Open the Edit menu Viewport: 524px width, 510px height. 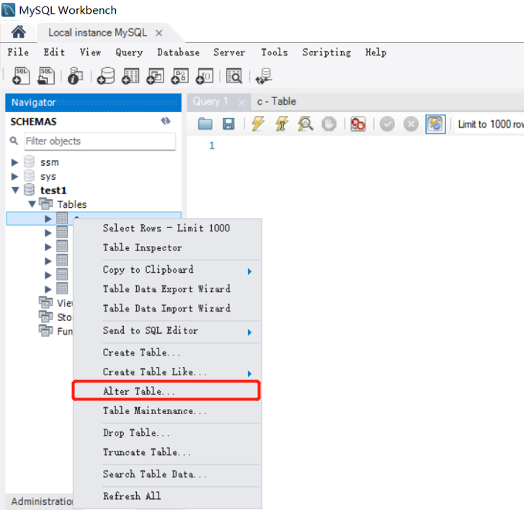tap(54, 53)
